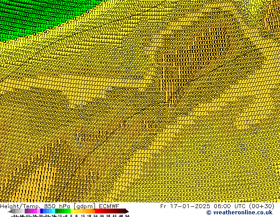This screenshot has width=280, height=217.
Task: Click the '54' label on the color scale
Action: click(x=127, y=216)
